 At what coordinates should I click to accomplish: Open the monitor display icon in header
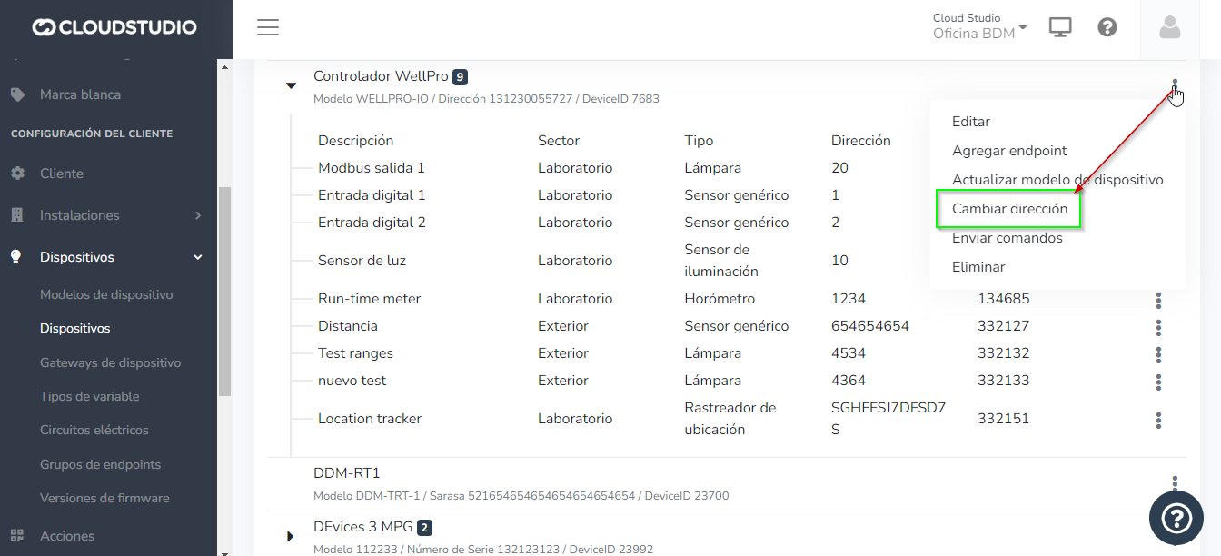click(1059, 27)
